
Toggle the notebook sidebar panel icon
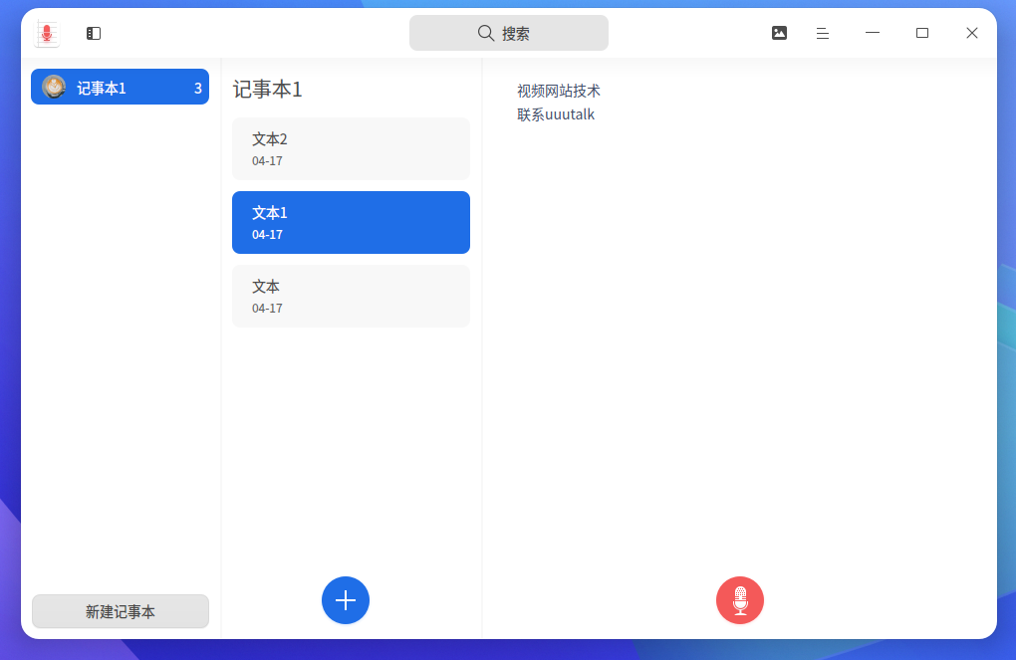click(94, 33)
